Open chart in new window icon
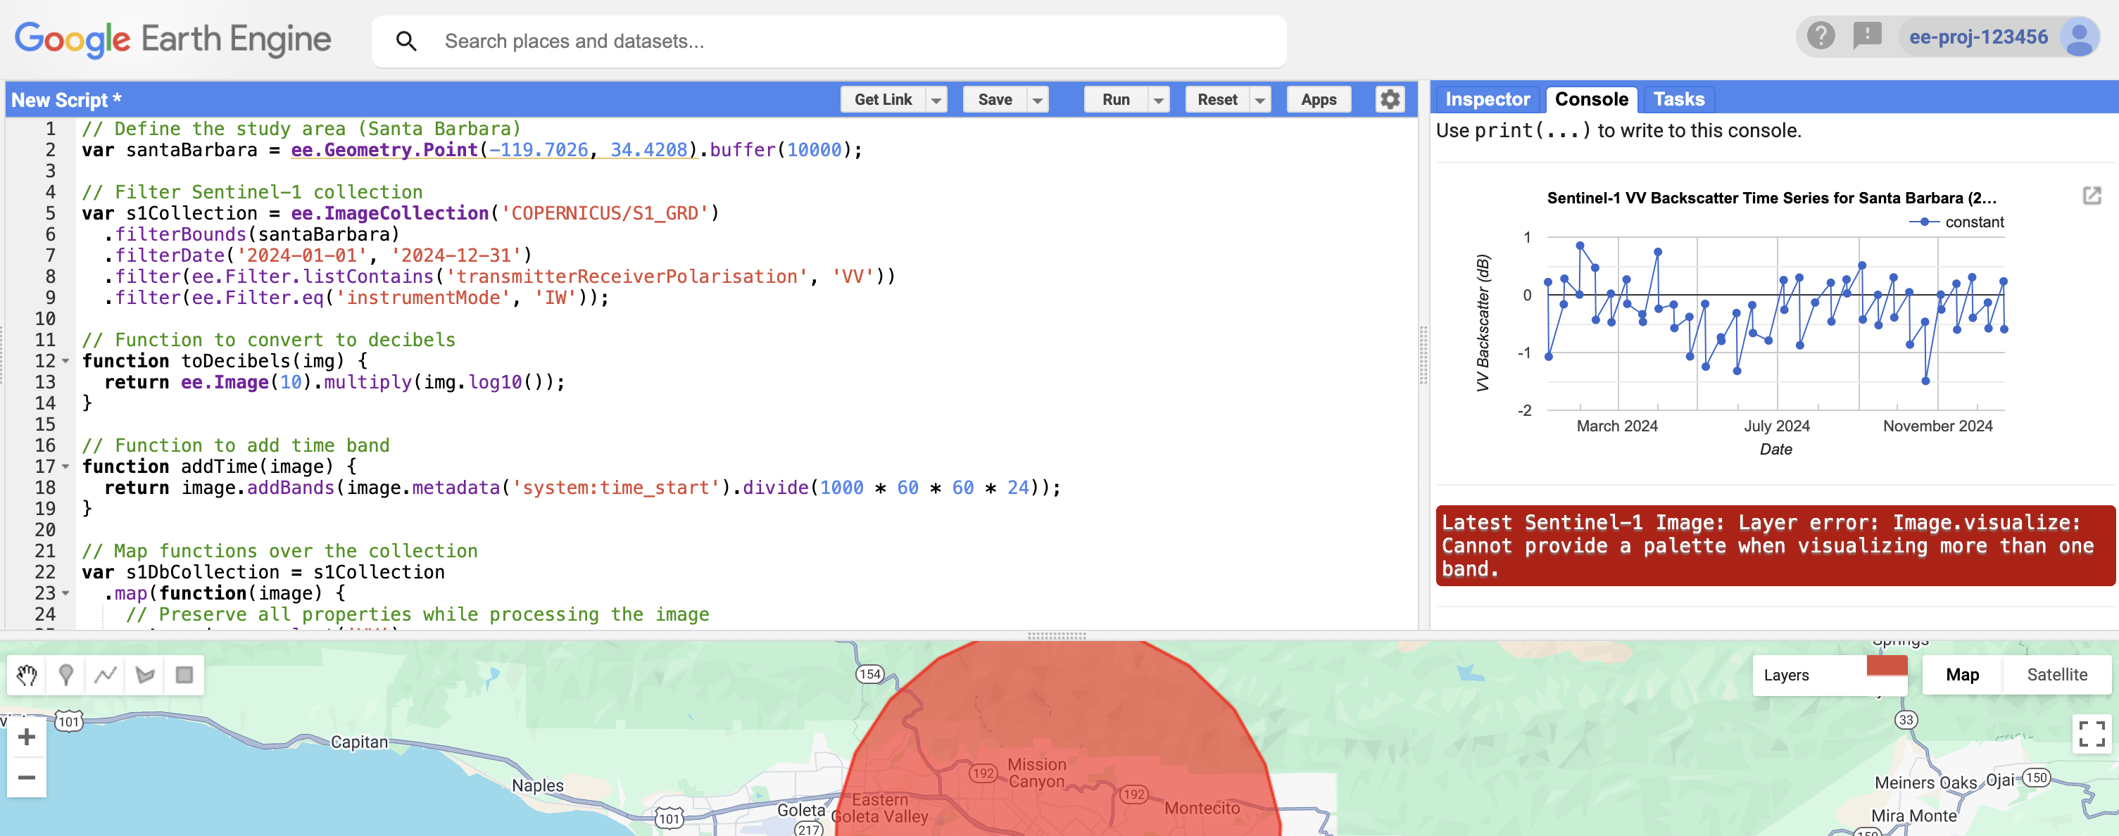Image resolution: width=2119 pixels, height=836 pixels. click(2091, 196)
